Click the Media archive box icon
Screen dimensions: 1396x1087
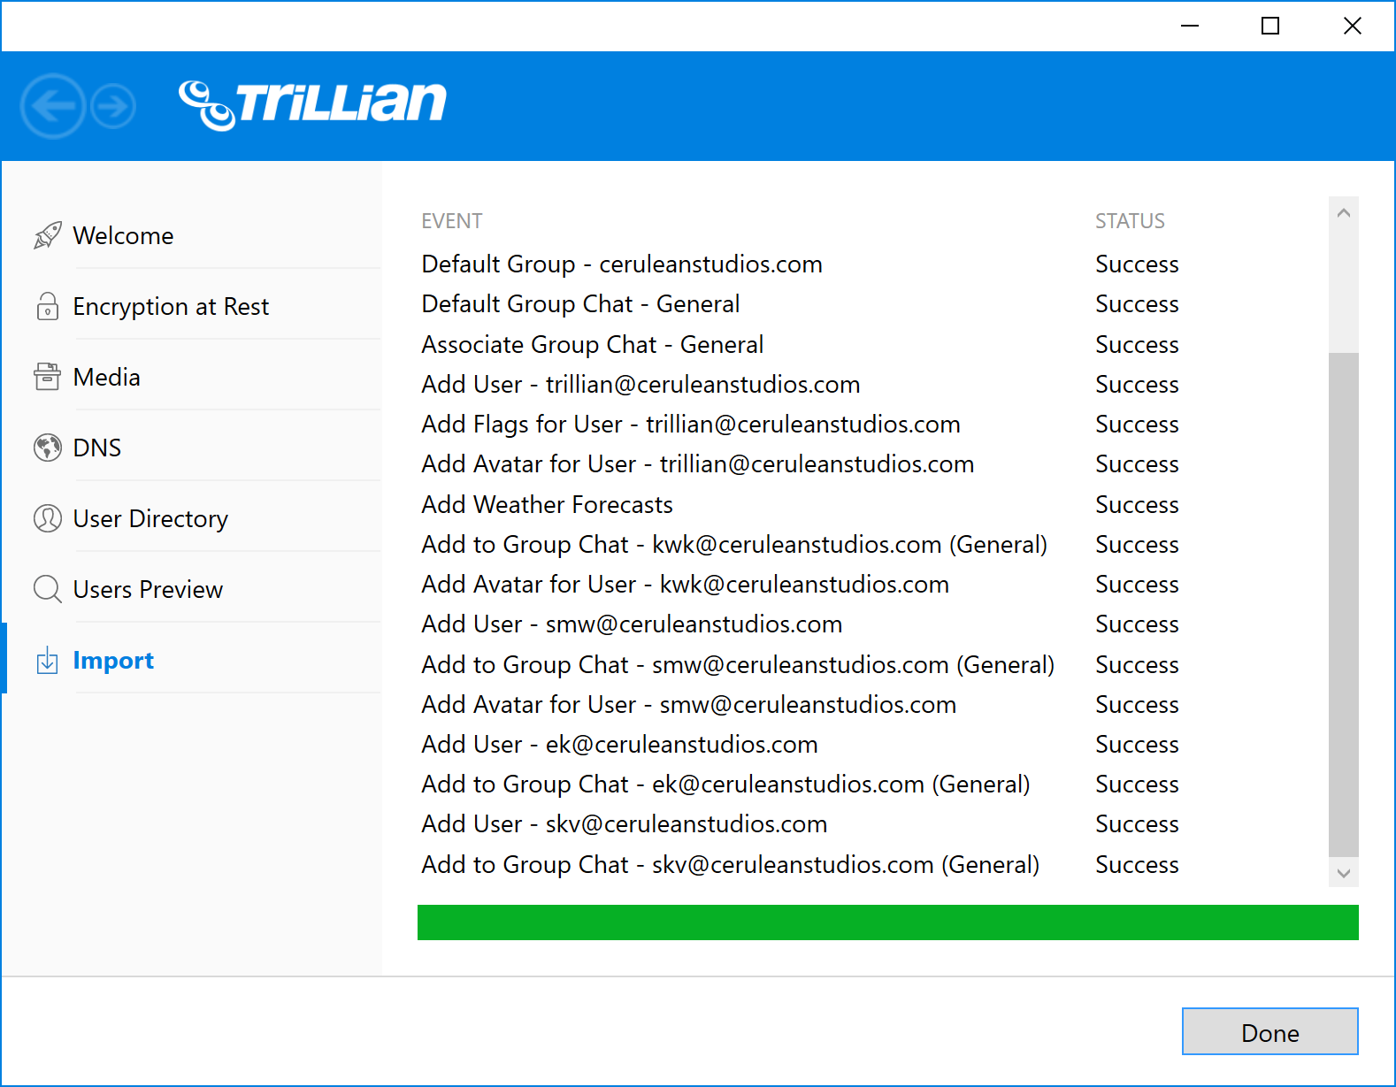coord(48,377)
